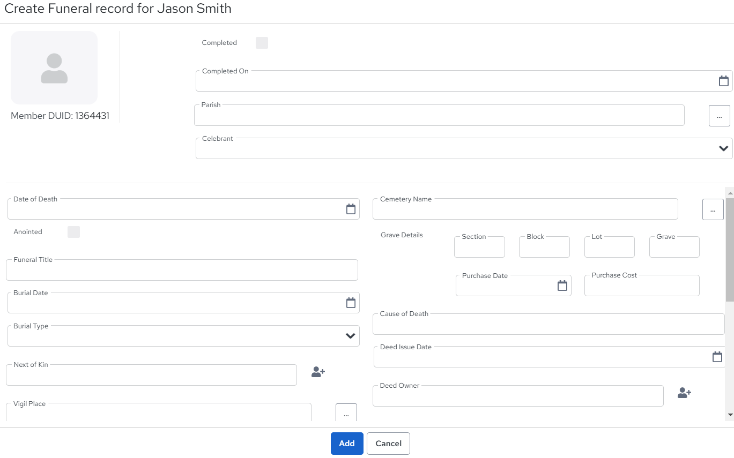Click the Add button
Screen dimensions: 734x458
click(347, 444)
